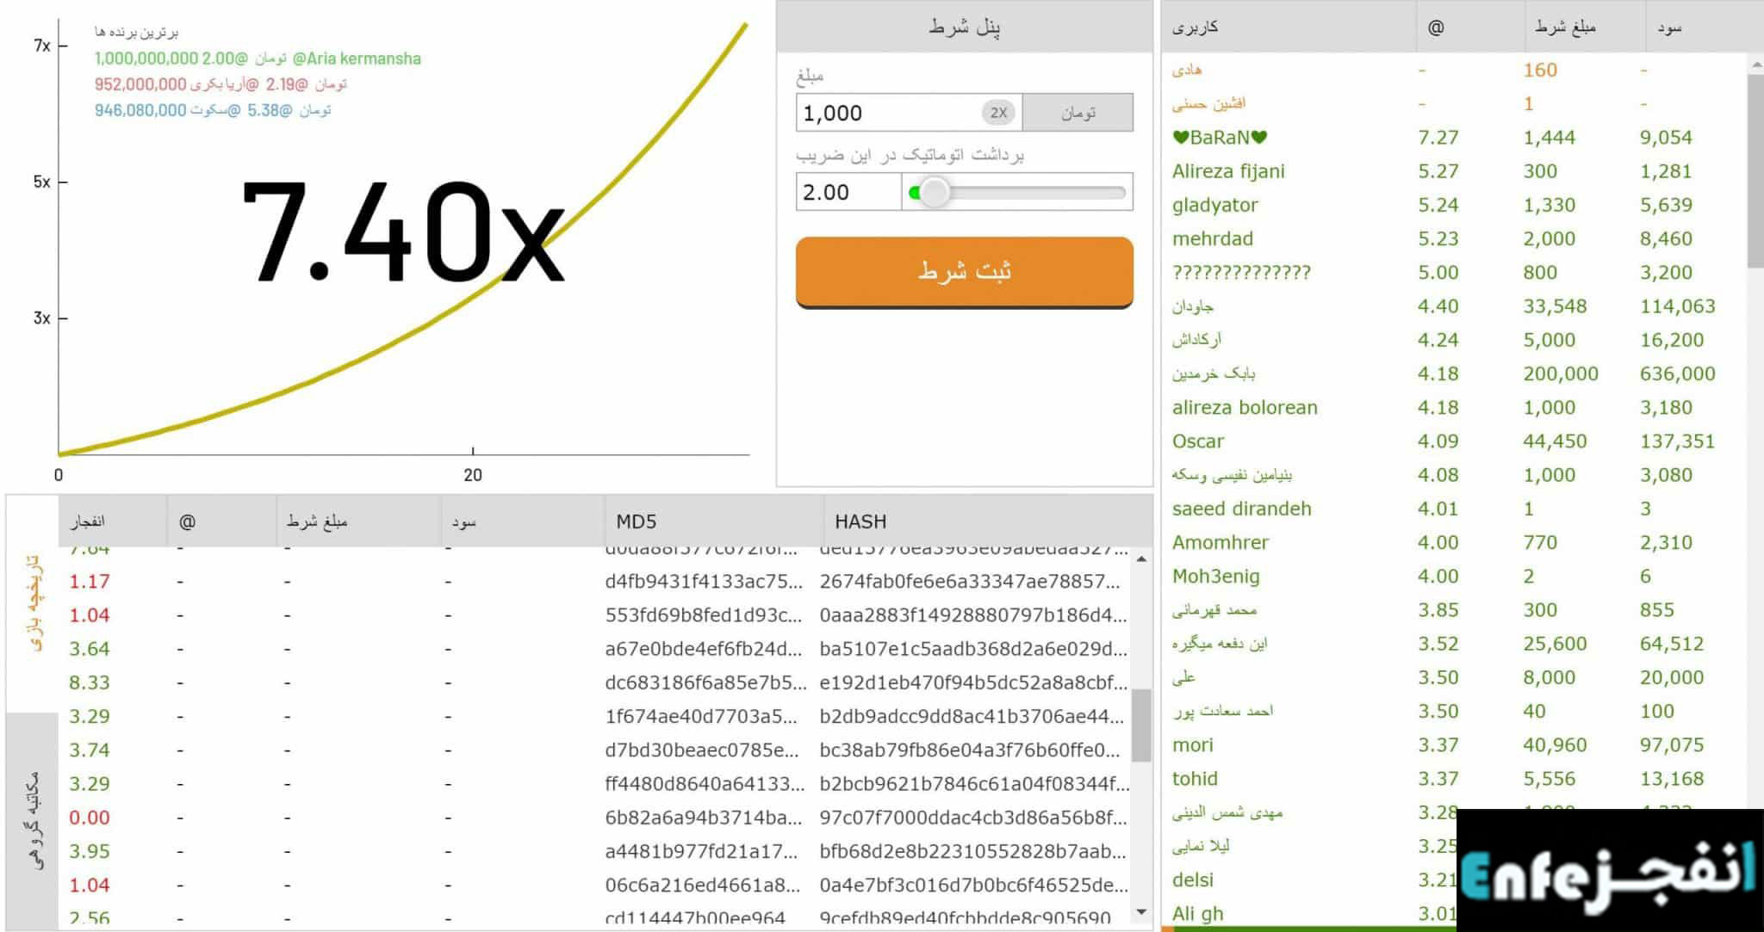Screen dimensions: 1764x932
Task: Click the history table scrollbar thumb
Action: coord(1141,725)
